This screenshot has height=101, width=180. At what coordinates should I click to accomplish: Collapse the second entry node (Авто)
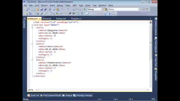[x=32, y=44]
